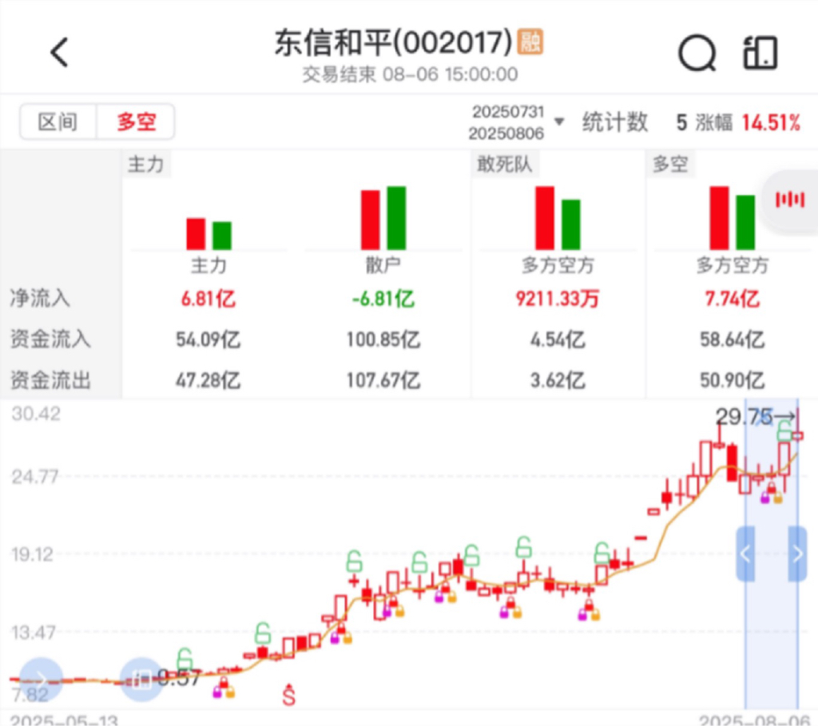The height and width of the screenshot is (726, 818).
Task: Switch to the 多空 tab
Action: click(x=136, y=122)
